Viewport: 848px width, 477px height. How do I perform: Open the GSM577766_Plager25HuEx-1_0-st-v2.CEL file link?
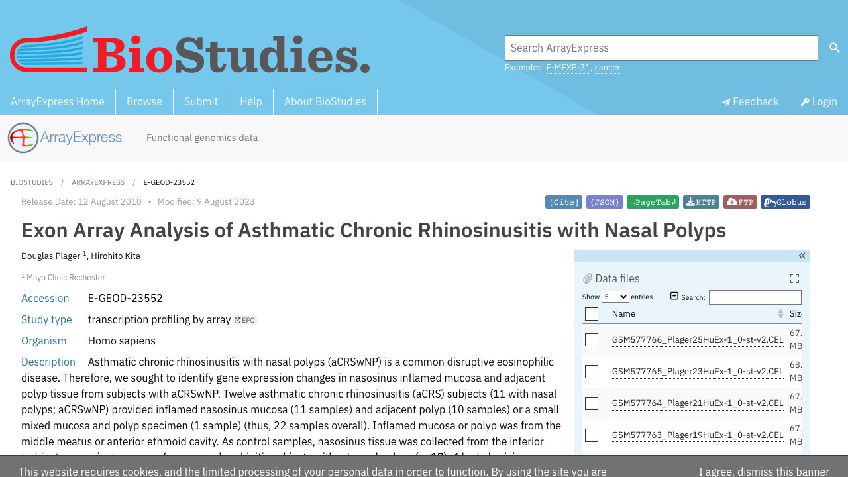(698, 340)
